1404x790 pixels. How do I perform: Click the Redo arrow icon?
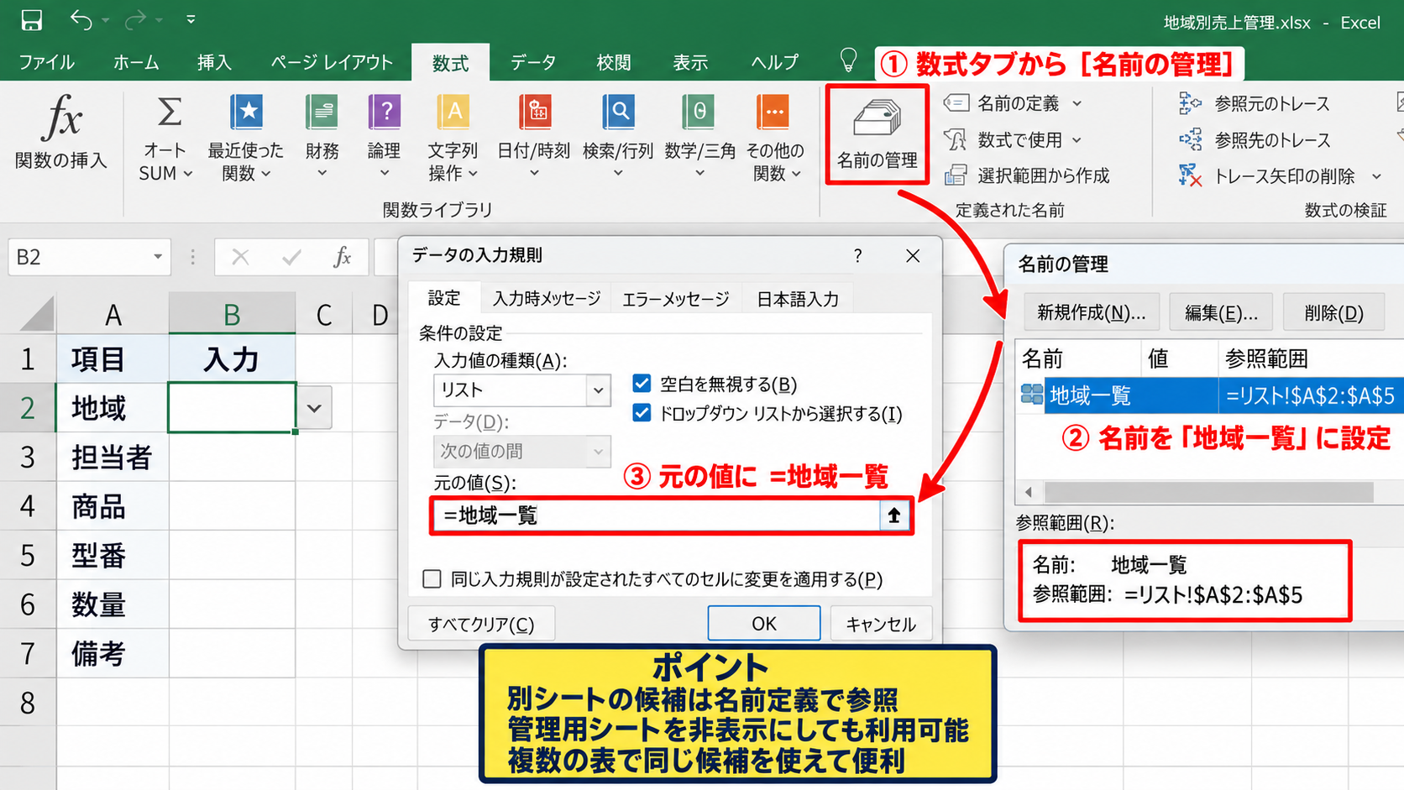[135, 19]
